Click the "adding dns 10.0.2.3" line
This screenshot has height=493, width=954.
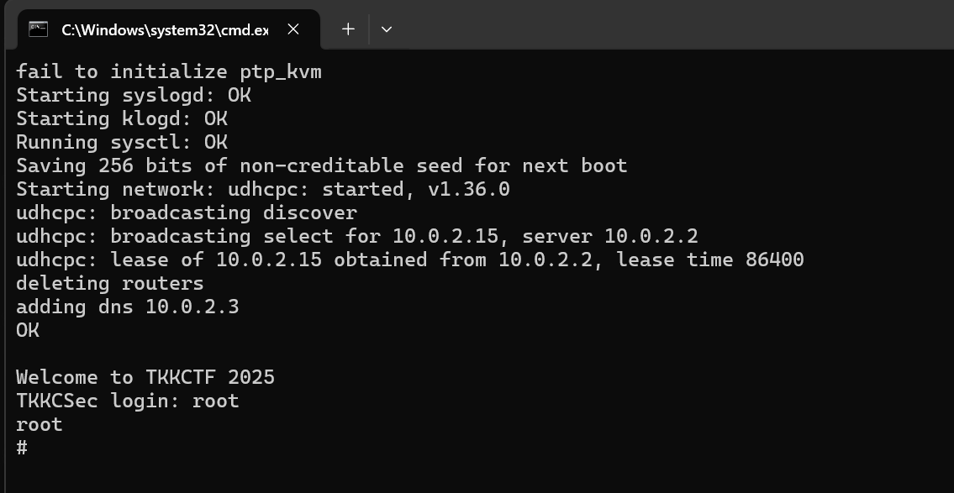(x=127, y=307)
